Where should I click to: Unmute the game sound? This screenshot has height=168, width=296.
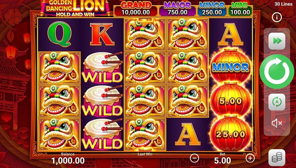277,123
